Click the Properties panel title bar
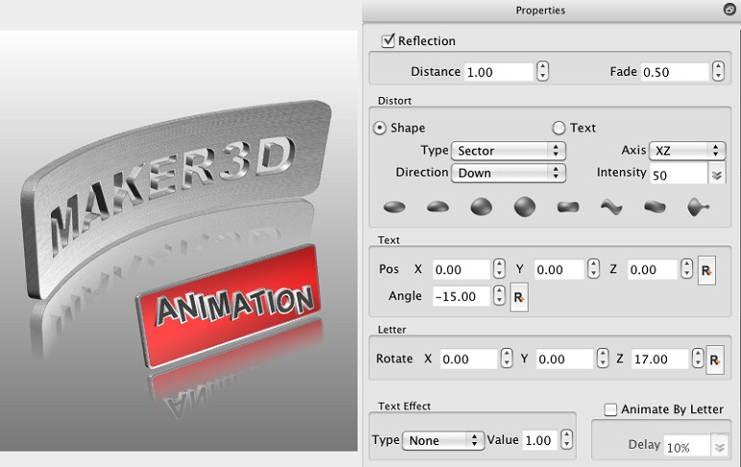Screen dimensions: 741x467 click(540, 10)
